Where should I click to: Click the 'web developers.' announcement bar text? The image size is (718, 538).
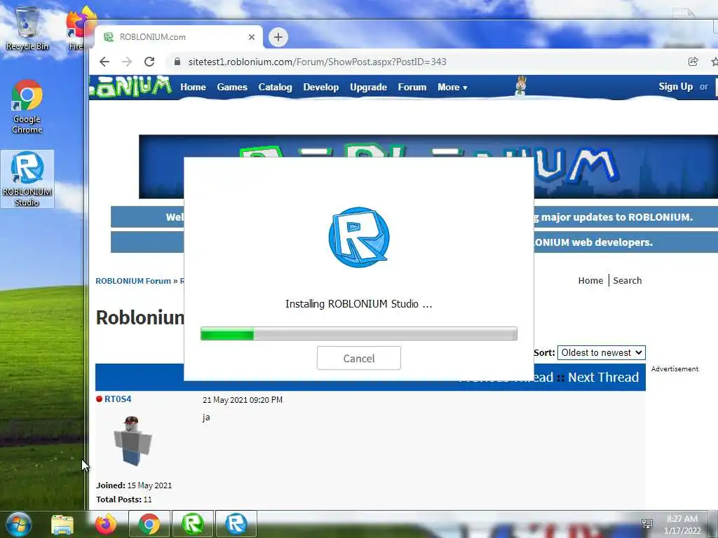[x=611, y=242]
